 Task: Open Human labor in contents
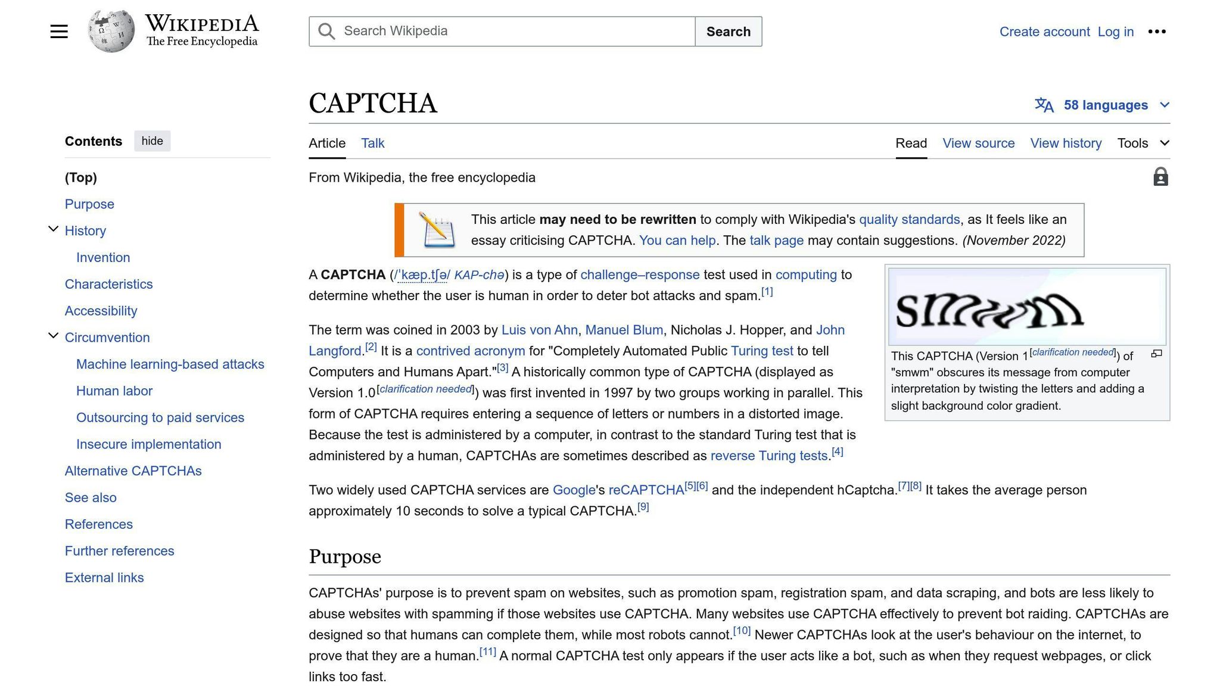pyautogui.click(x=114, y=391)
